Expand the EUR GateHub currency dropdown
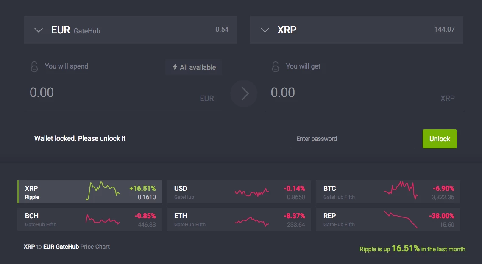This screenshot has width=482, height=264. 39,30
